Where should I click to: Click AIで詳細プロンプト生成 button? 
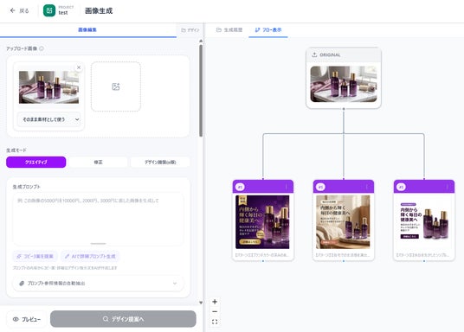click(x=90, y=256)
